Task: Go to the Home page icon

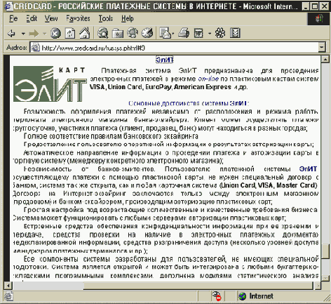Action: 85,33
